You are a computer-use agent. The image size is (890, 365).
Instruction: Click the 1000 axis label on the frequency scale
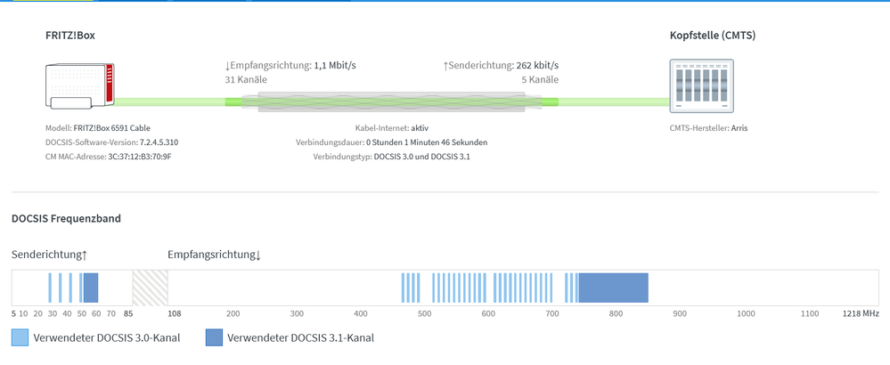click(746, 313)
